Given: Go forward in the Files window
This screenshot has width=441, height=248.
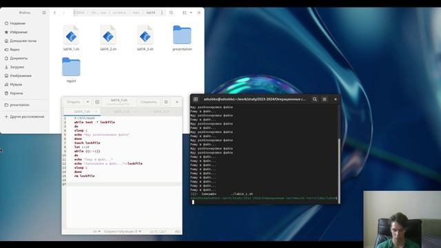Looking at the screenshot, I should pos(63,12).
